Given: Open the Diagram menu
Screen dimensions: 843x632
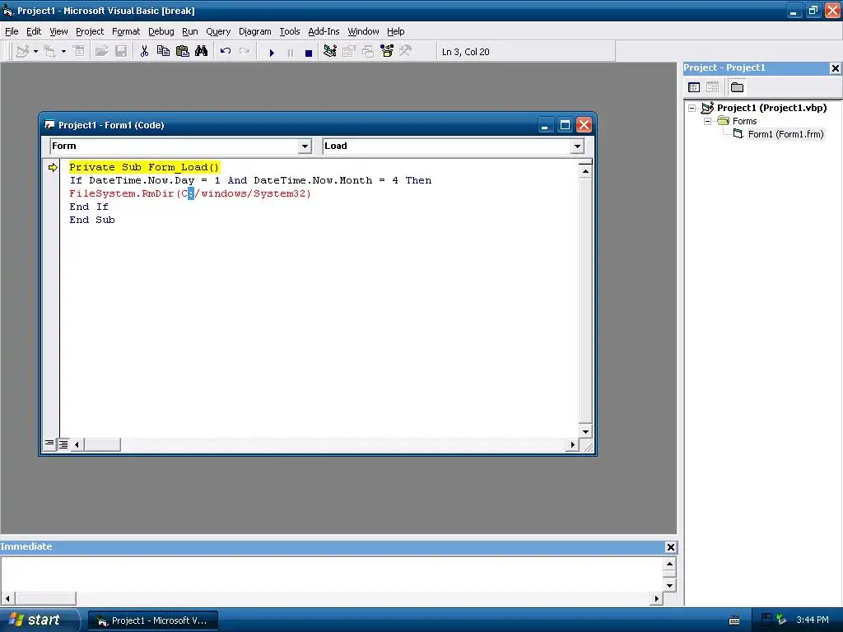Looking at the screenshot, I should (255, 31).
